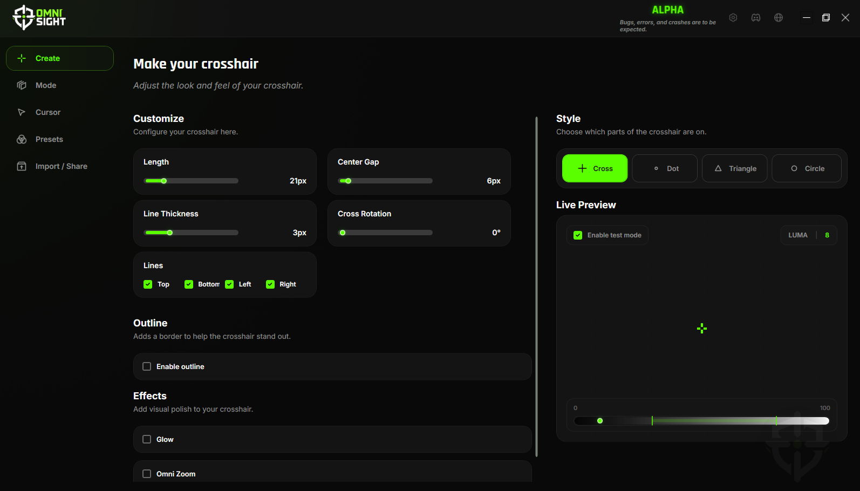Click the Create plus icon in sidebar
860x491 pixels.
click(x=22, y=58)
